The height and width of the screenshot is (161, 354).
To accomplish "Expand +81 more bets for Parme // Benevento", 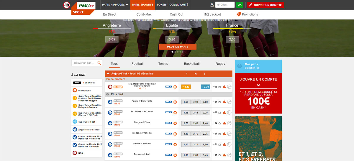I will coord(215,102).
